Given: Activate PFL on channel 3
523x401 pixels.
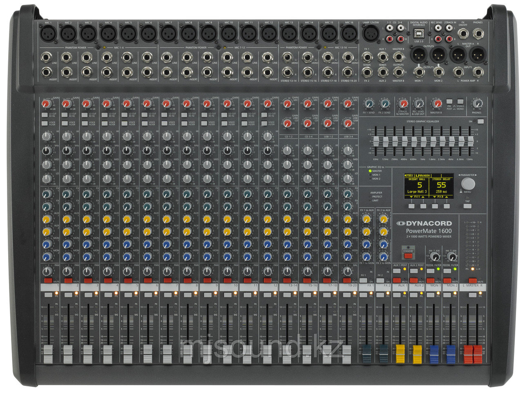Looking at the screenshot, I should (x=88, y=295).
